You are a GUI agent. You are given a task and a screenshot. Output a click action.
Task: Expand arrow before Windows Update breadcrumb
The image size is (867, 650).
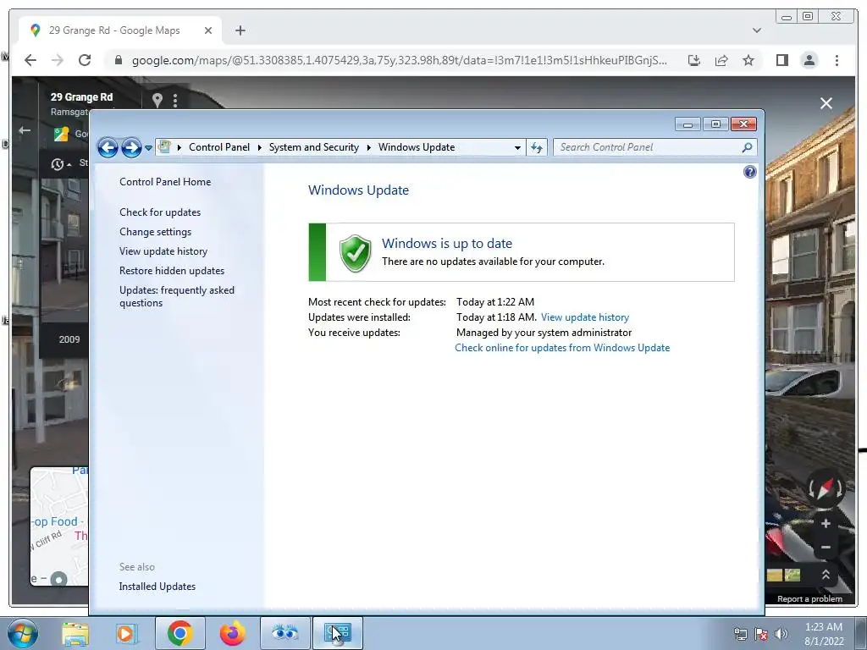tap(369, 147)
